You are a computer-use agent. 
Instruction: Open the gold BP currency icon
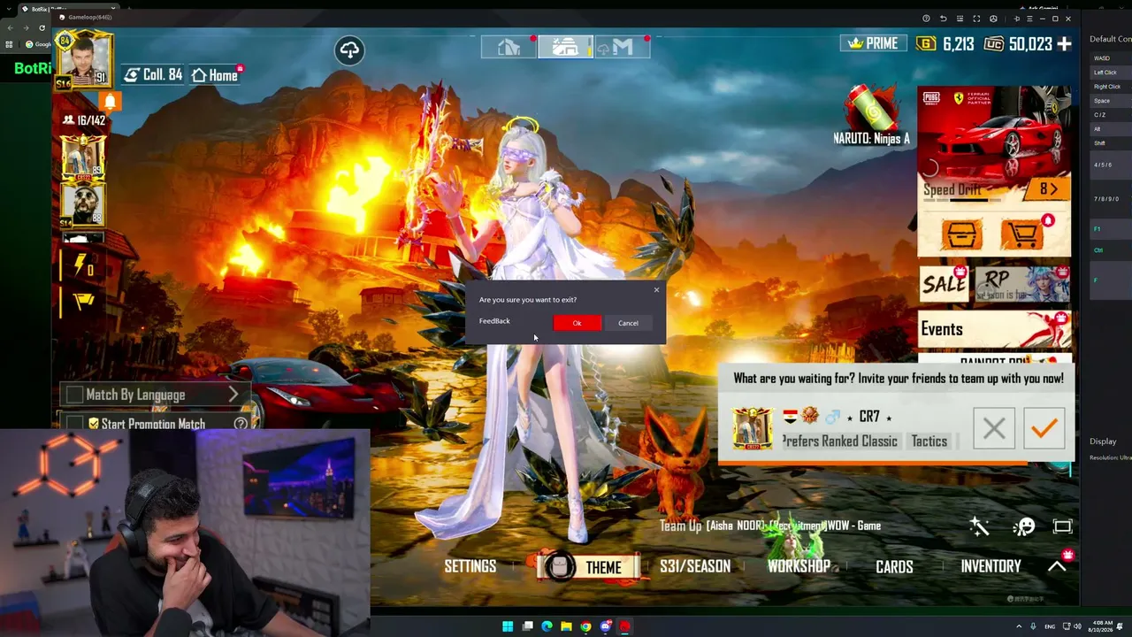pos(926,43)
